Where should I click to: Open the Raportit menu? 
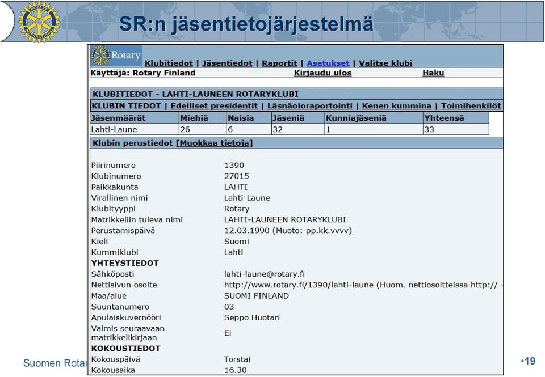click(279, 63)
